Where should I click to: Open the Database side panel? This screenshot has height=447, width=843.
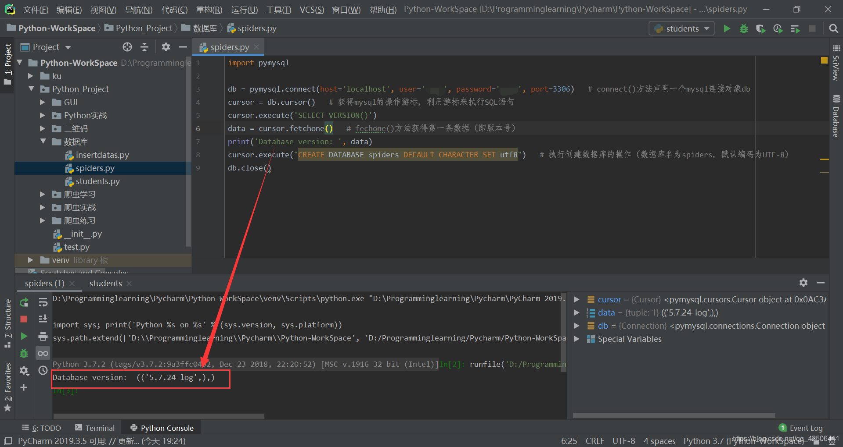[836, 116]
